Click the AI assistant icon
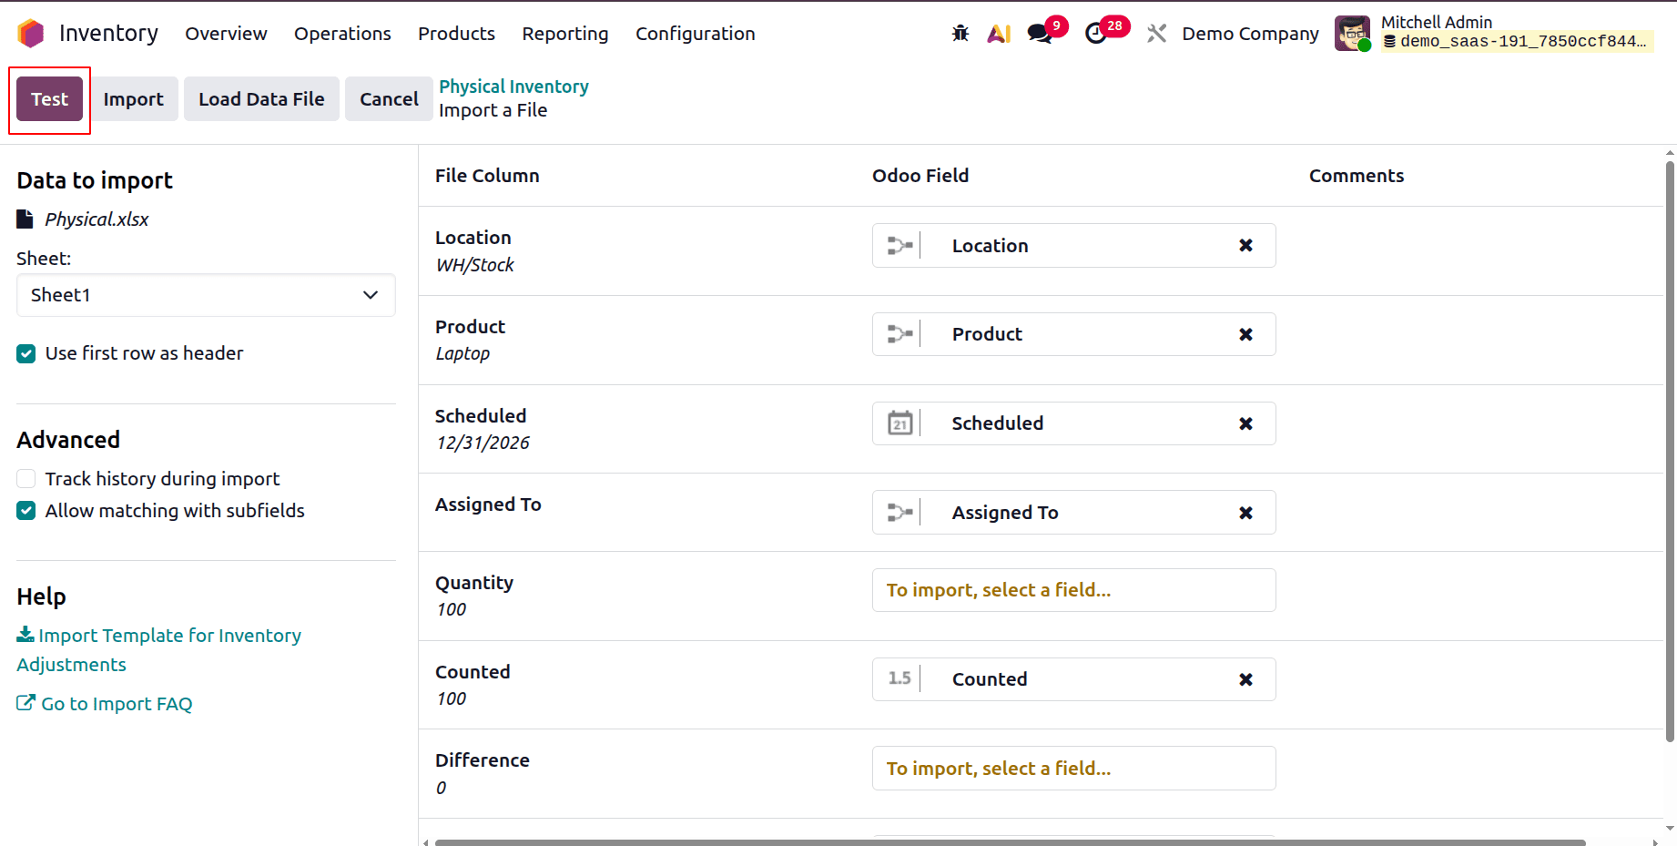This screenshot has height=846, width=1677. click(999, 33)
